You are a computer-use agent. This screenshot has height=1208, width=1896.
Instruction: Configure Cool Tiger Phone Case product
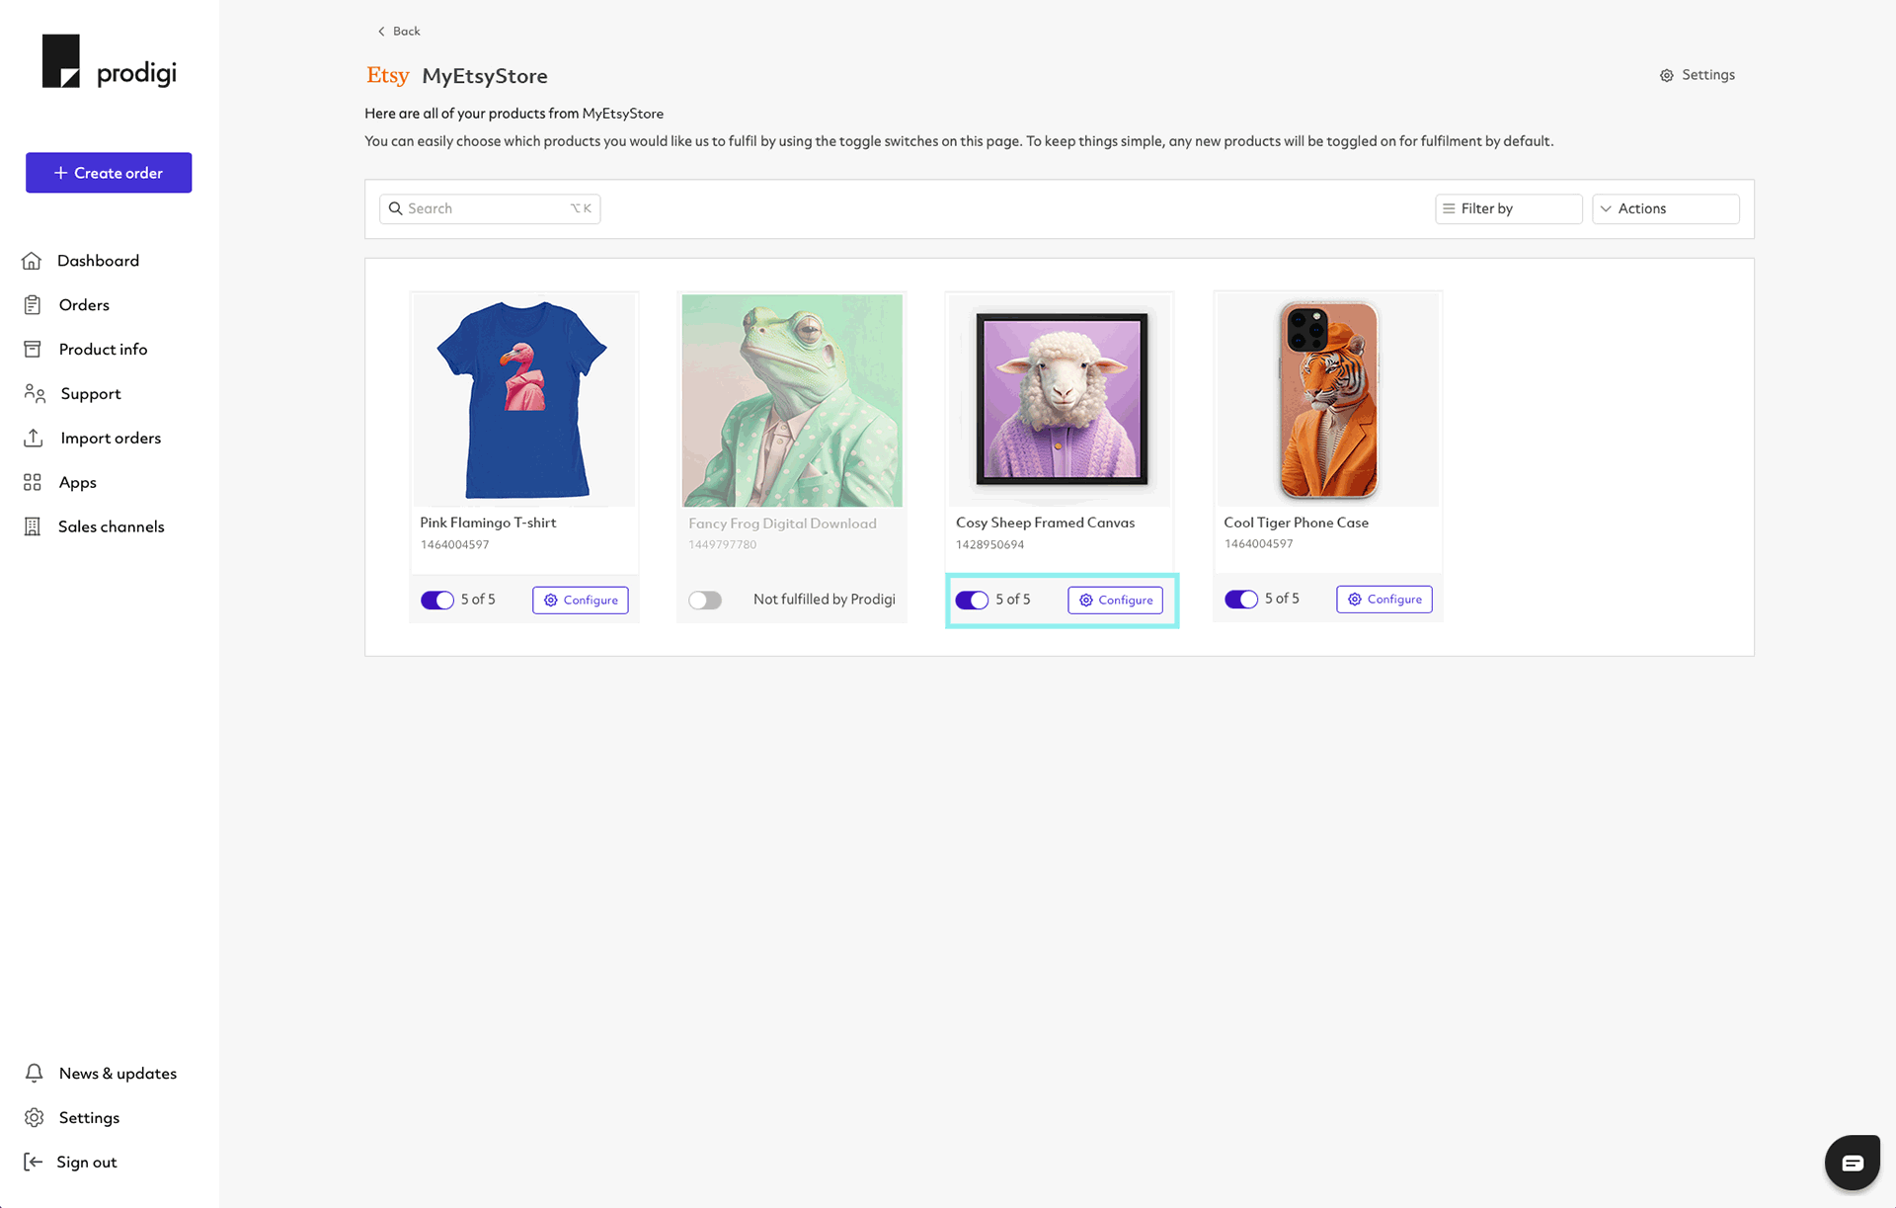click(x=1383, y=599)
